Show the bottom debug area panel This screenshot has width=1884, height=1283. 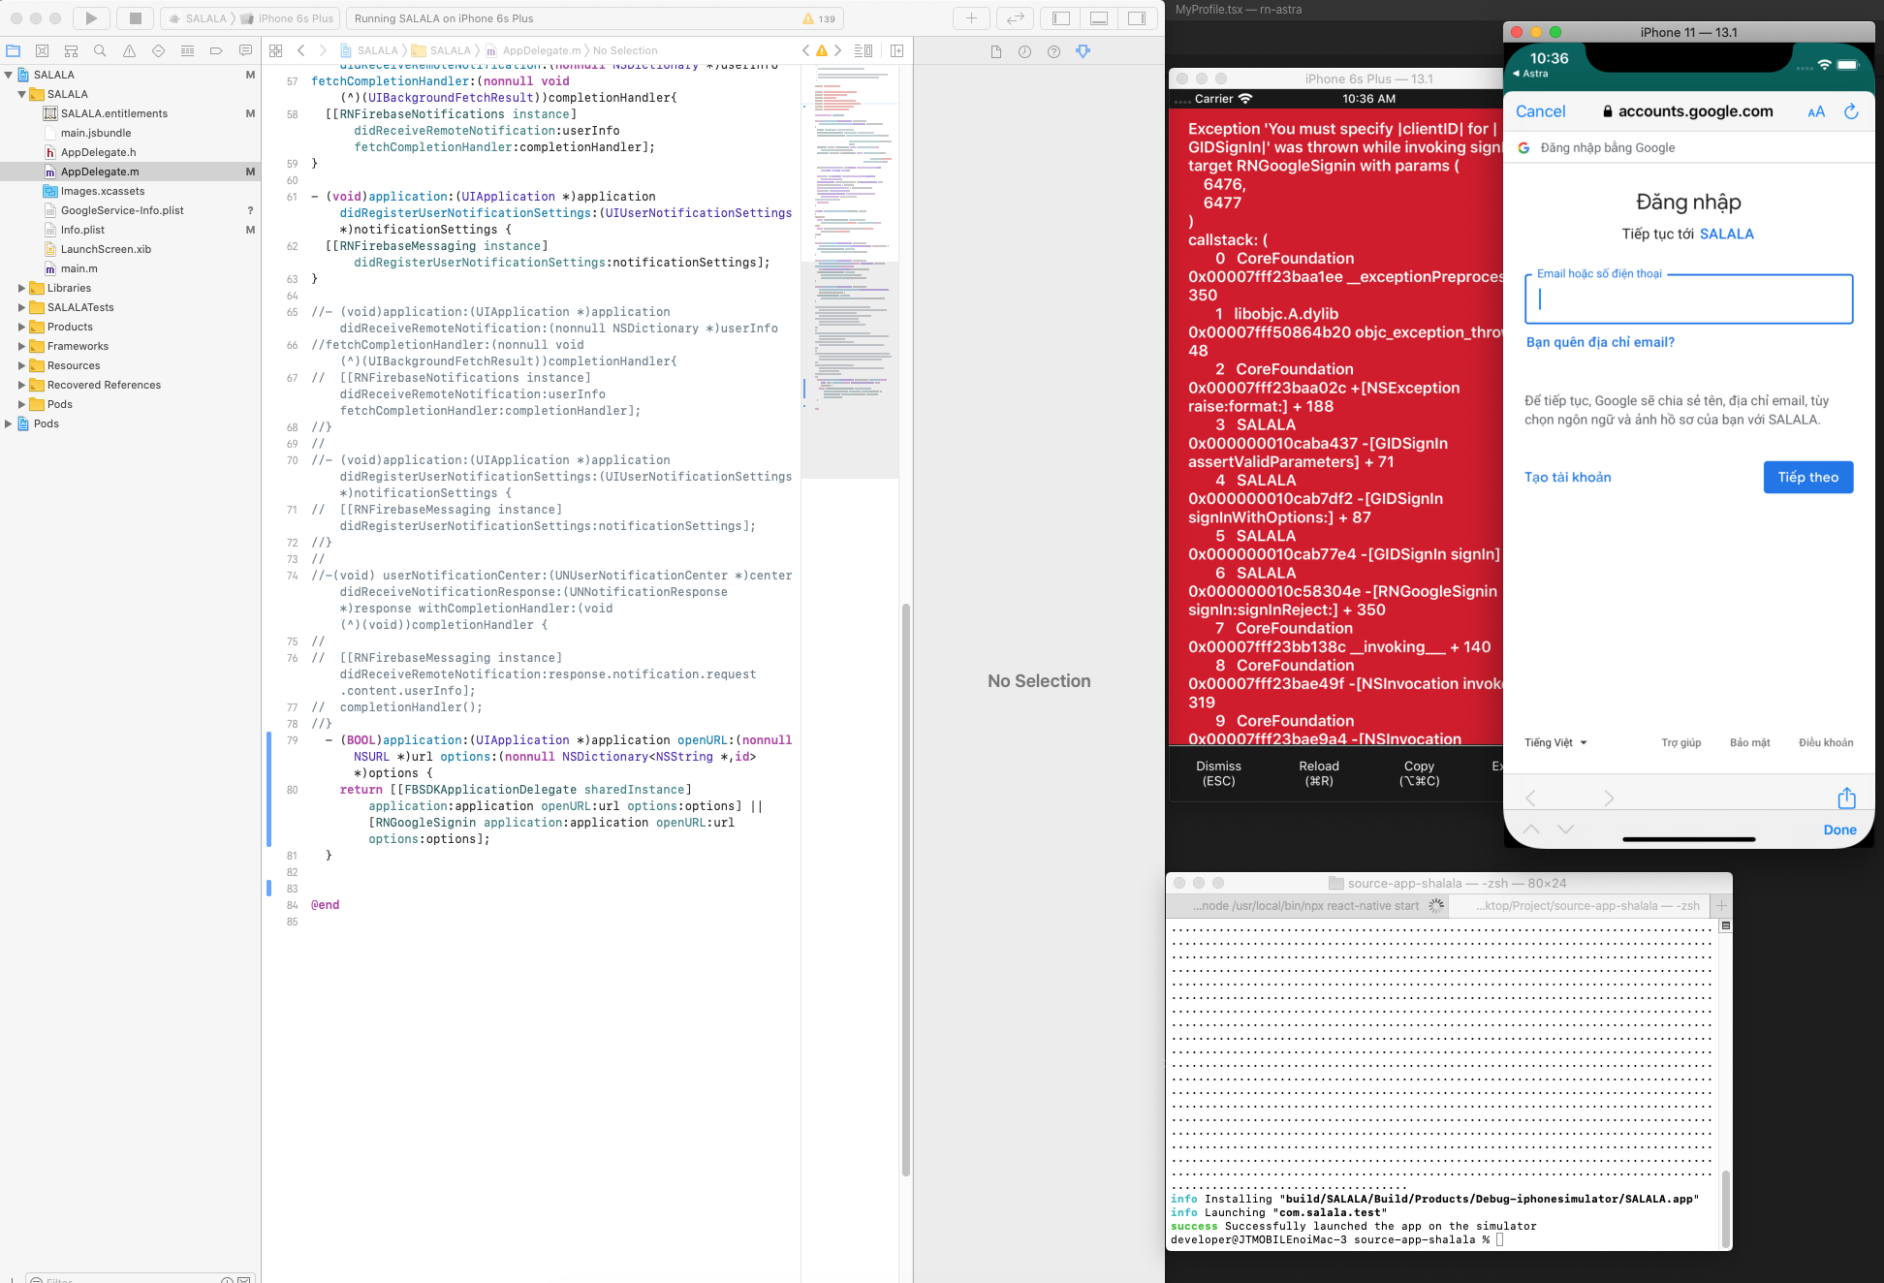tap(1099, 17)
